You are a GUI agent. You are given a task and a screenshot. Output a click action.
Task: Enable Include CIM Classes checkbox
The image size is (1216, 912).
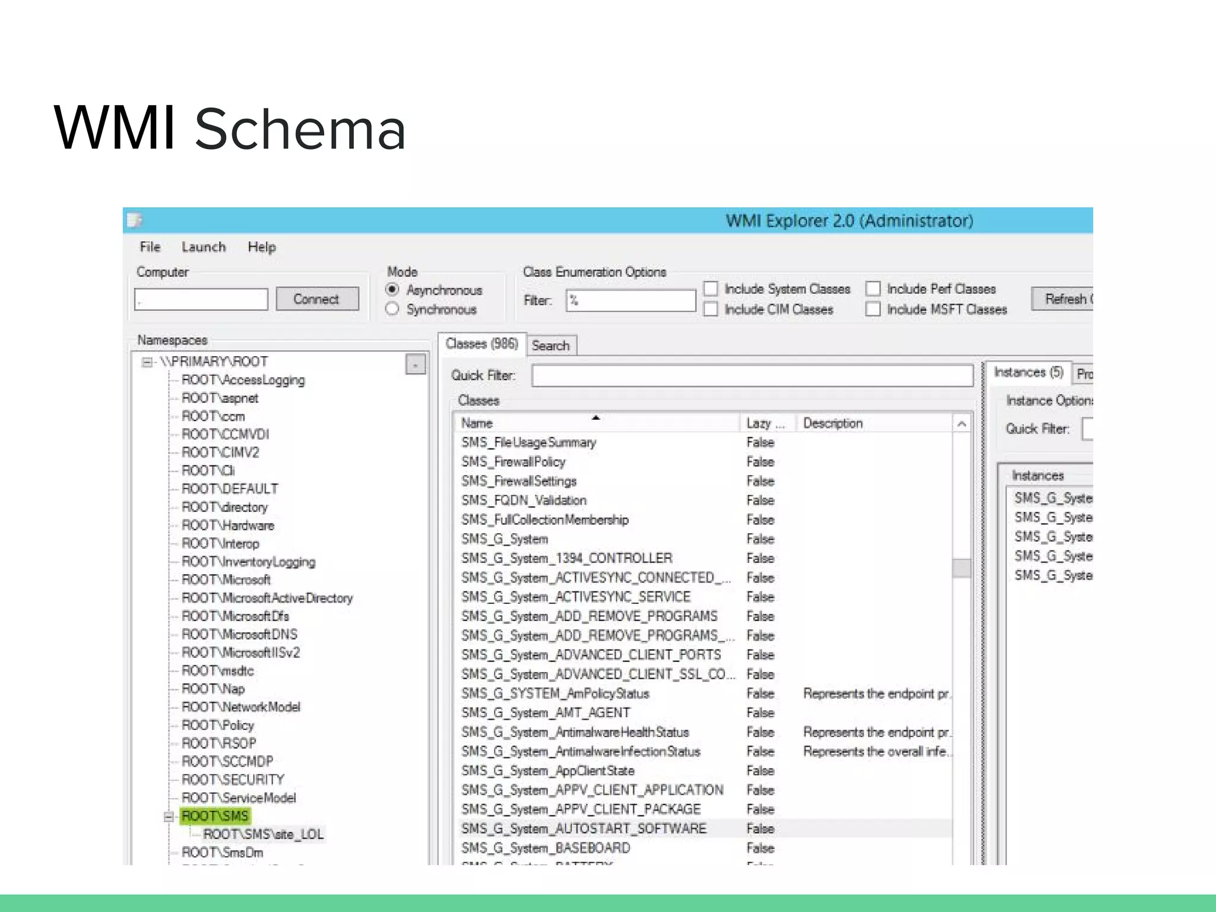pyautogui.click(x=710, y=309)
